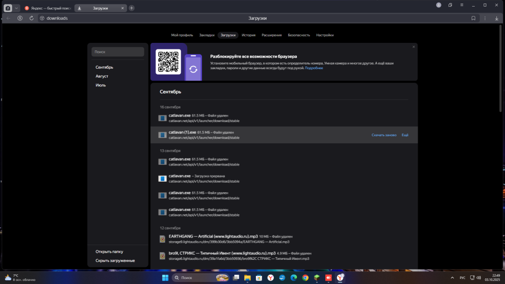Open the profile avatar in title bar
Viewport: 505px width, 284px height.
(439, 5)
